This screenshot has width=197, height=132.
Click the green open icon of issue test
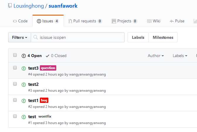(x=24, y=117)
